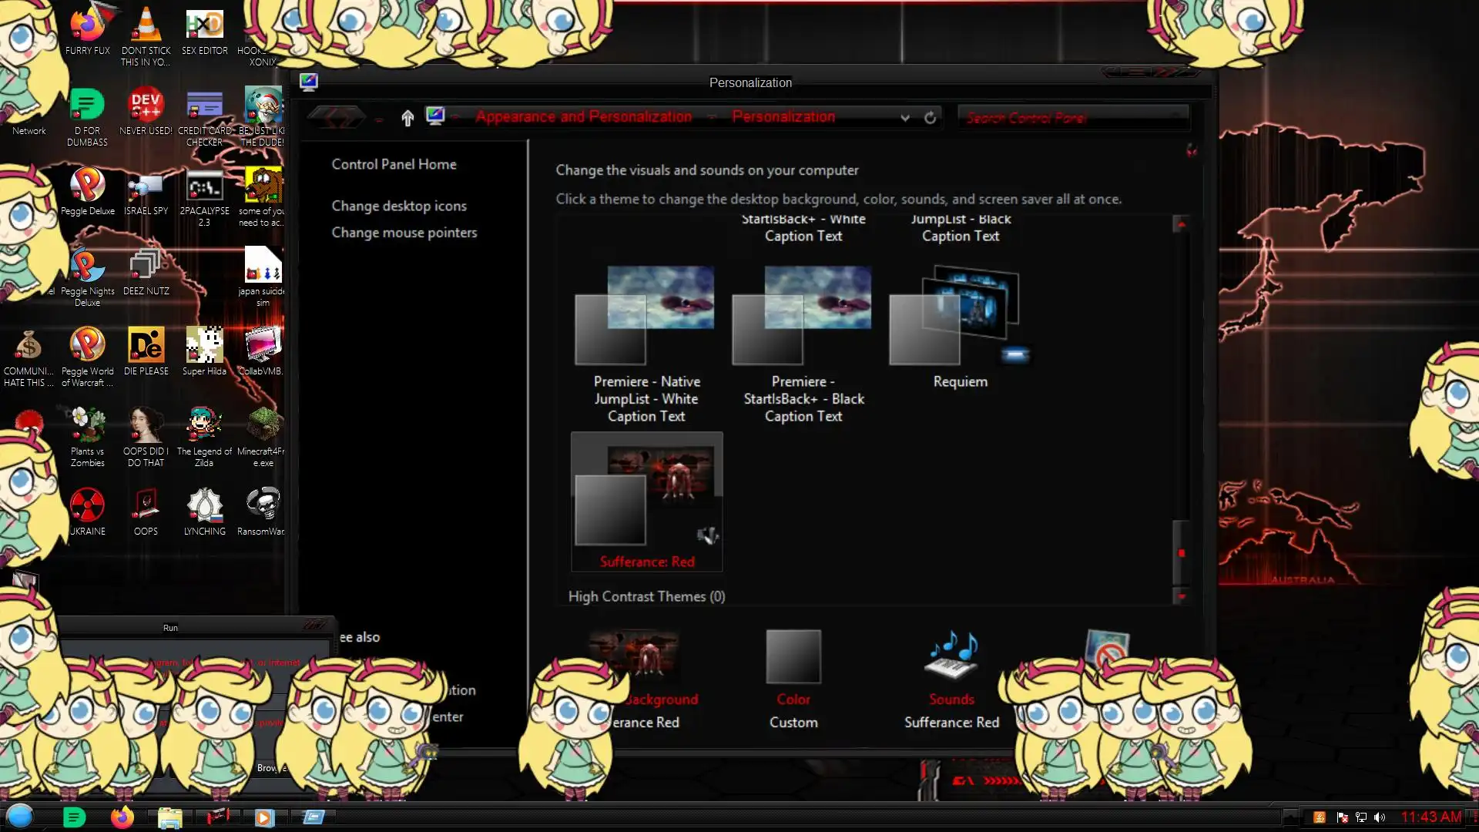
Task: Click the Personalization breadcrumb item
Action: tap(783, 117)
